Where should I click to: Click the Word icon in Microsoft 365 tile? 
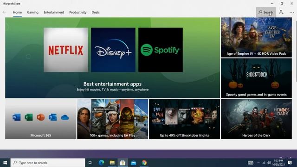(17, 117)
